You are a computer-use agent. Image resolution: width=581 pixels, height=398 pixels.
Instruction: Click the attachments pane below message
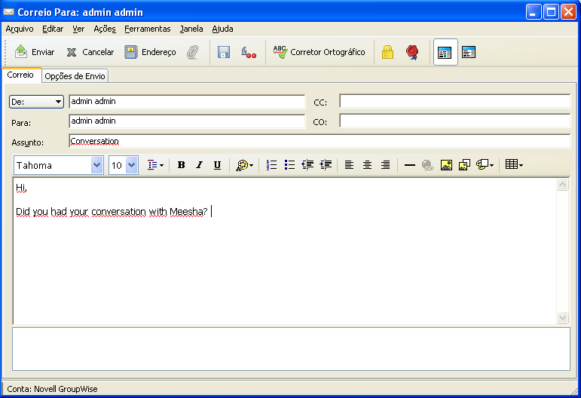point(291,349)
